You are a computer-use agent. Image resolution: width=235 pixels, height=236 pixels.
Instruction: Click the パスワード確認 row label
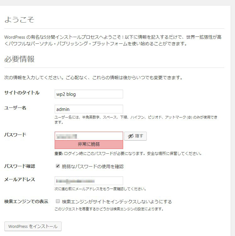point(20,166)
